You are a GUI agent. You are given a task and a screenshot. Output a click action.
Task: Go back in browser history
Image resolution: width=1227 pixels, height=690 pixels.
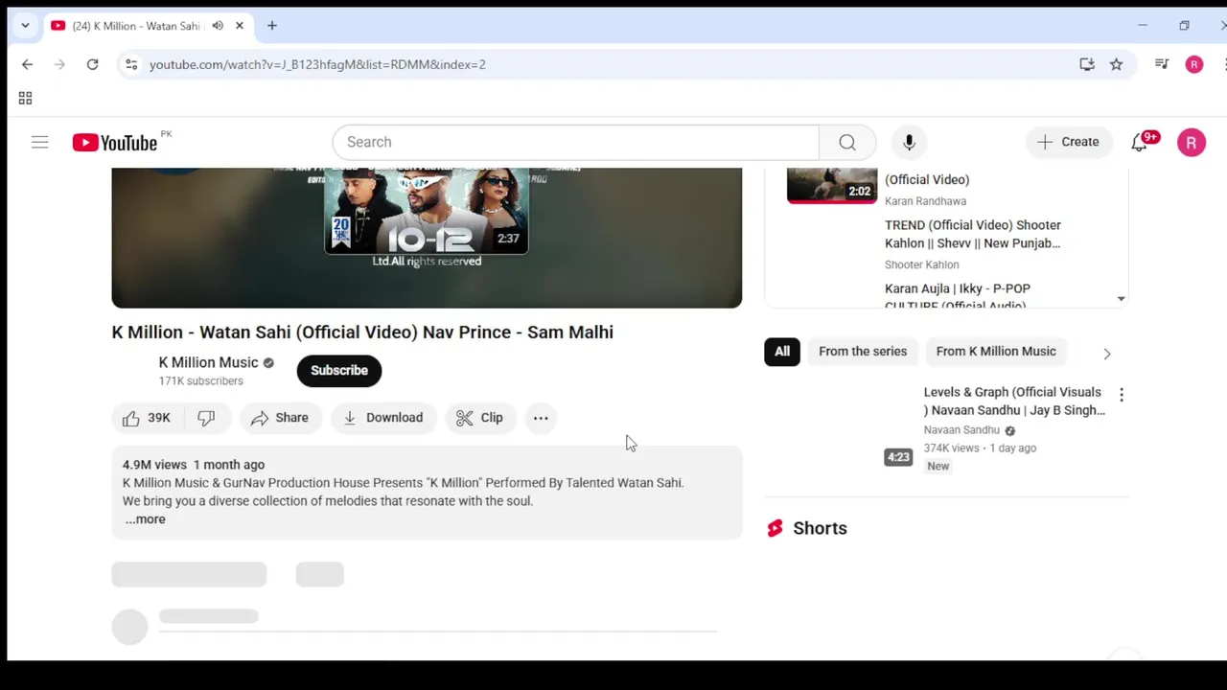click(x=27, y=64)
